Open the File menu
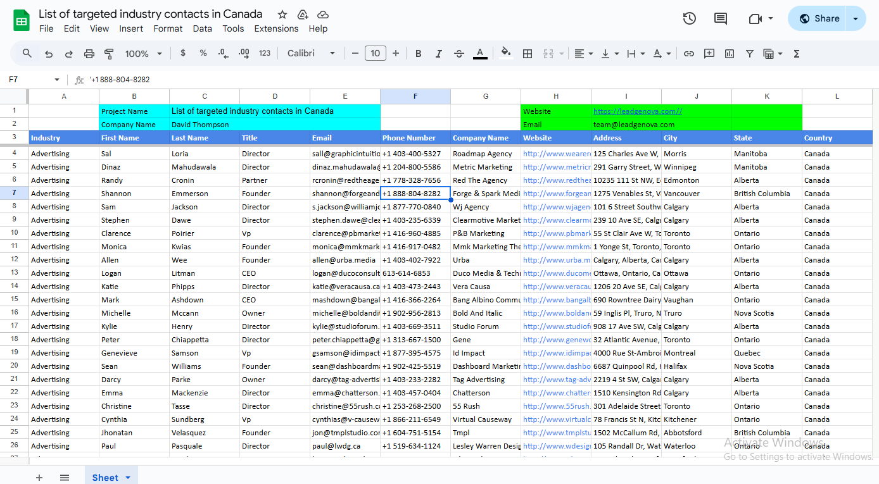The image size is (879, 484). tap(46, 28)
